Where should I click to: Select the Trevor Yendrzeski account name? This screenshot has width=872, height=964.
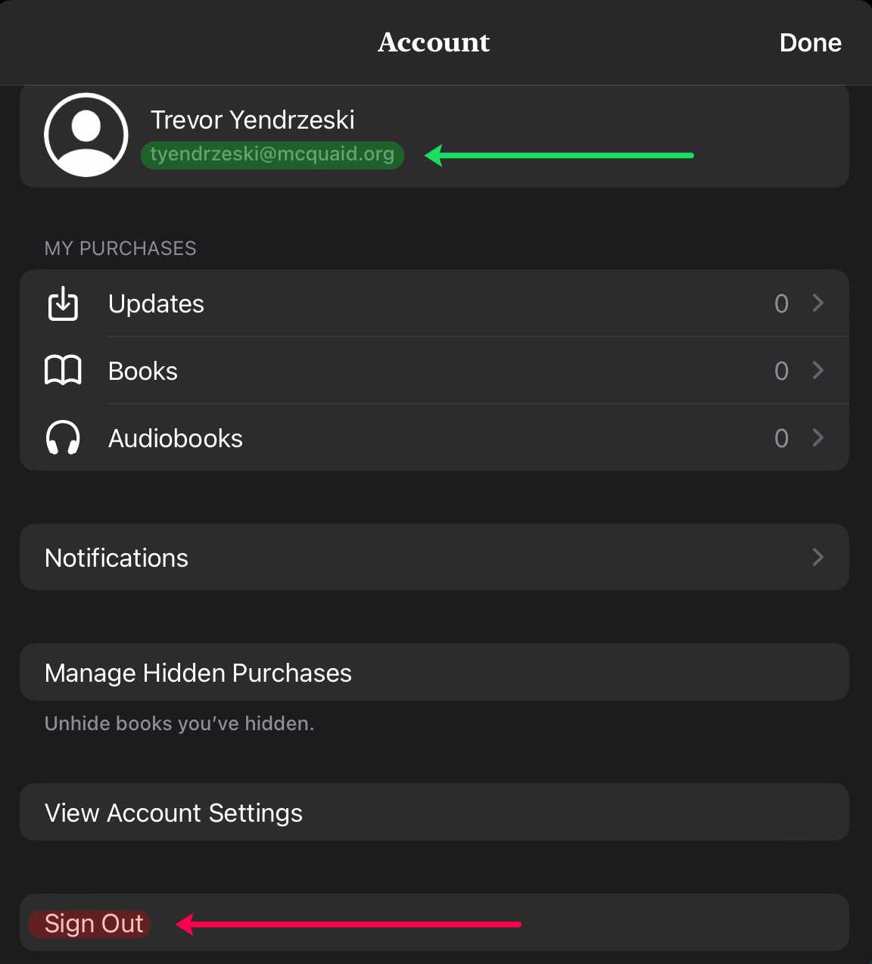pos(253,120)
